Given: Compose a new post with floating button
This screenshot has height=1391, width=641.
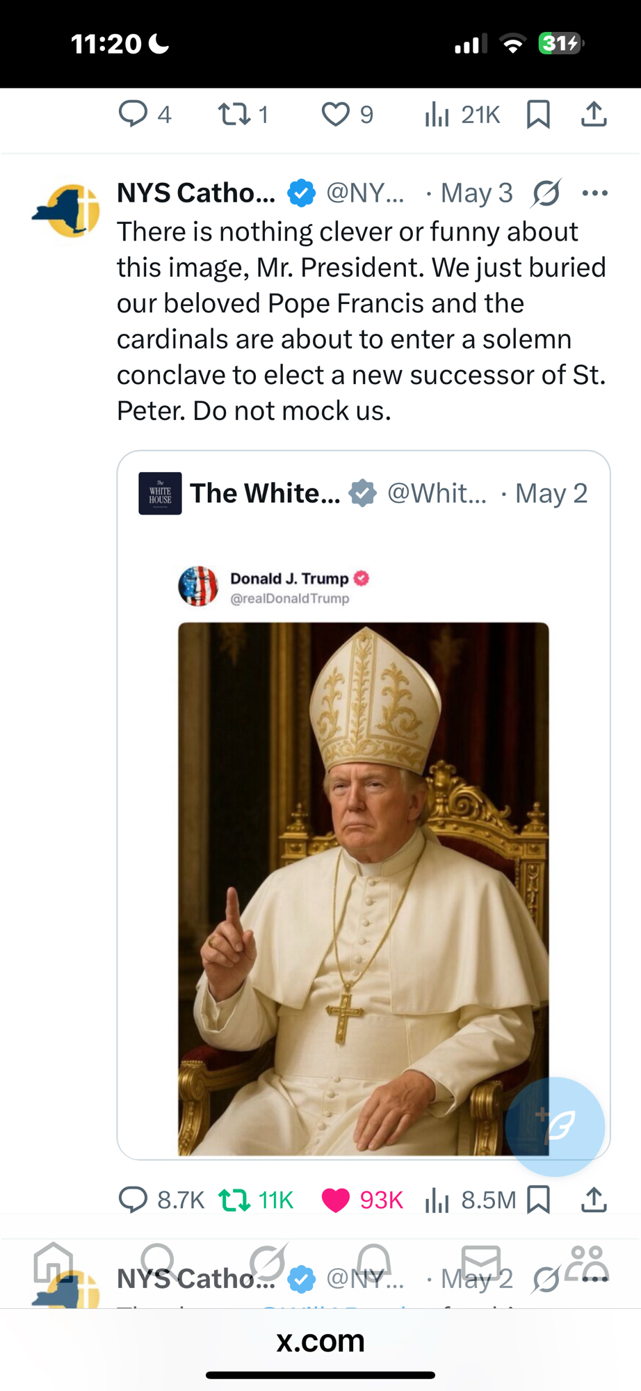Looking at the screenshot, I should 555,1126.
